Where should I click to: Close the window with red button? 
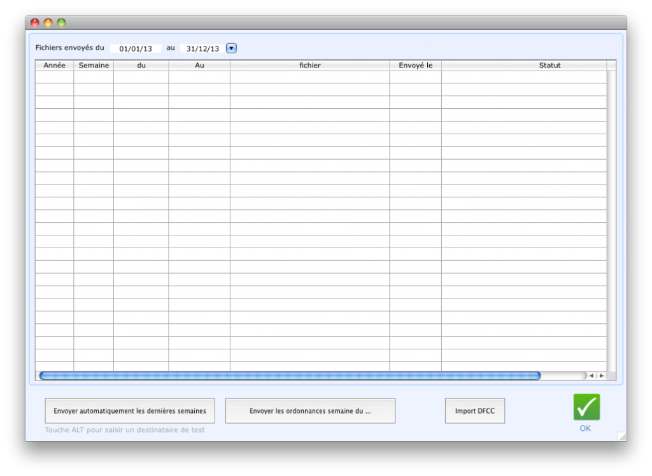35,23
